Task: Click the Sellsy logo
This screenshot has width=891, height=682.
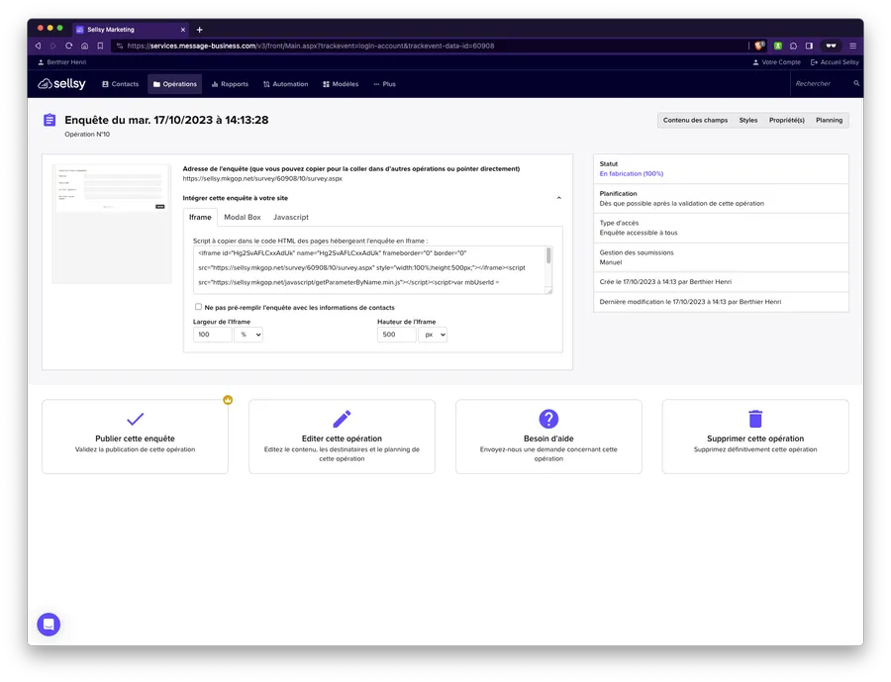Action: 61,83
